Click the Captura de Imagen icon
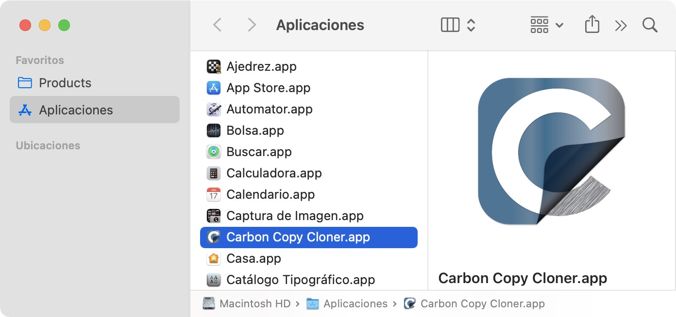Image resolution: width=676 pixels, height=317 pixels. click(214, 216)
